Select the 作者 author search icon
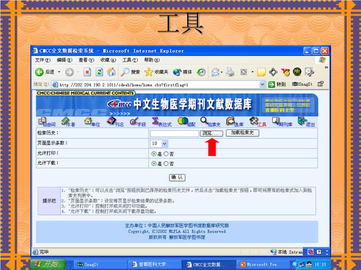The width and height of the screenshot is (361, 270). (68, 122)
